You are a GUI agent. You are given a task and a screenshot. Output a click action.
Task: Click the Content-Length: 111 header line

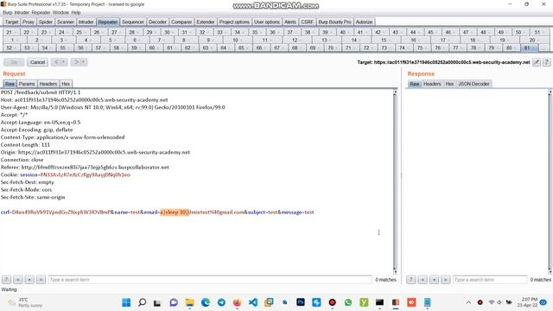pos(25,144)
